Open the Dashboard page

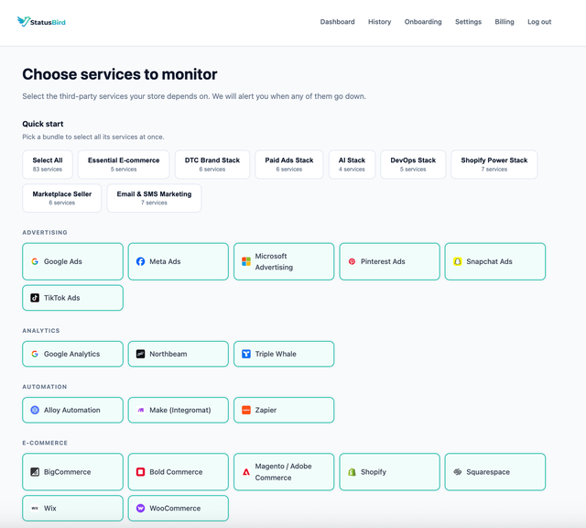(x=337, y=22)
